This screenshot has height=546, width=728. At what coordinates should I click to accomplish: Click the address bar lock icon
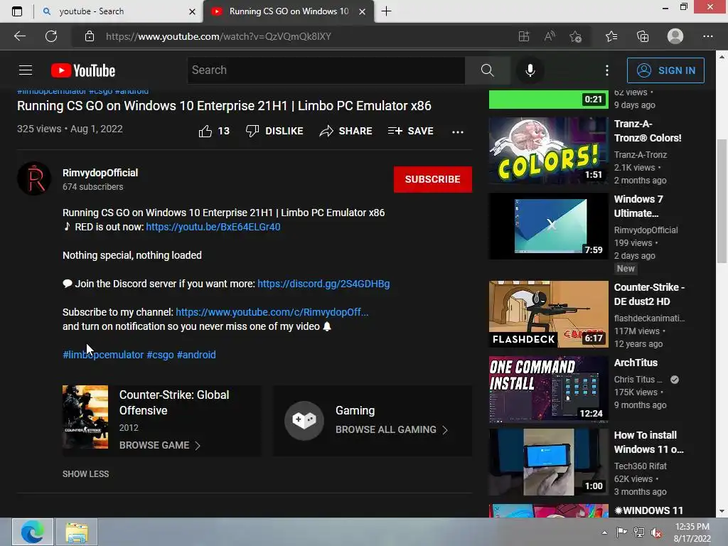[90, 36]
